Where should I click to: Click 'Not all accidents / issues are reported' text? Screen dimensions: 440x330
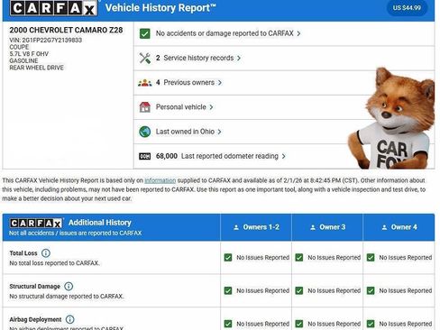coord(75,234)
